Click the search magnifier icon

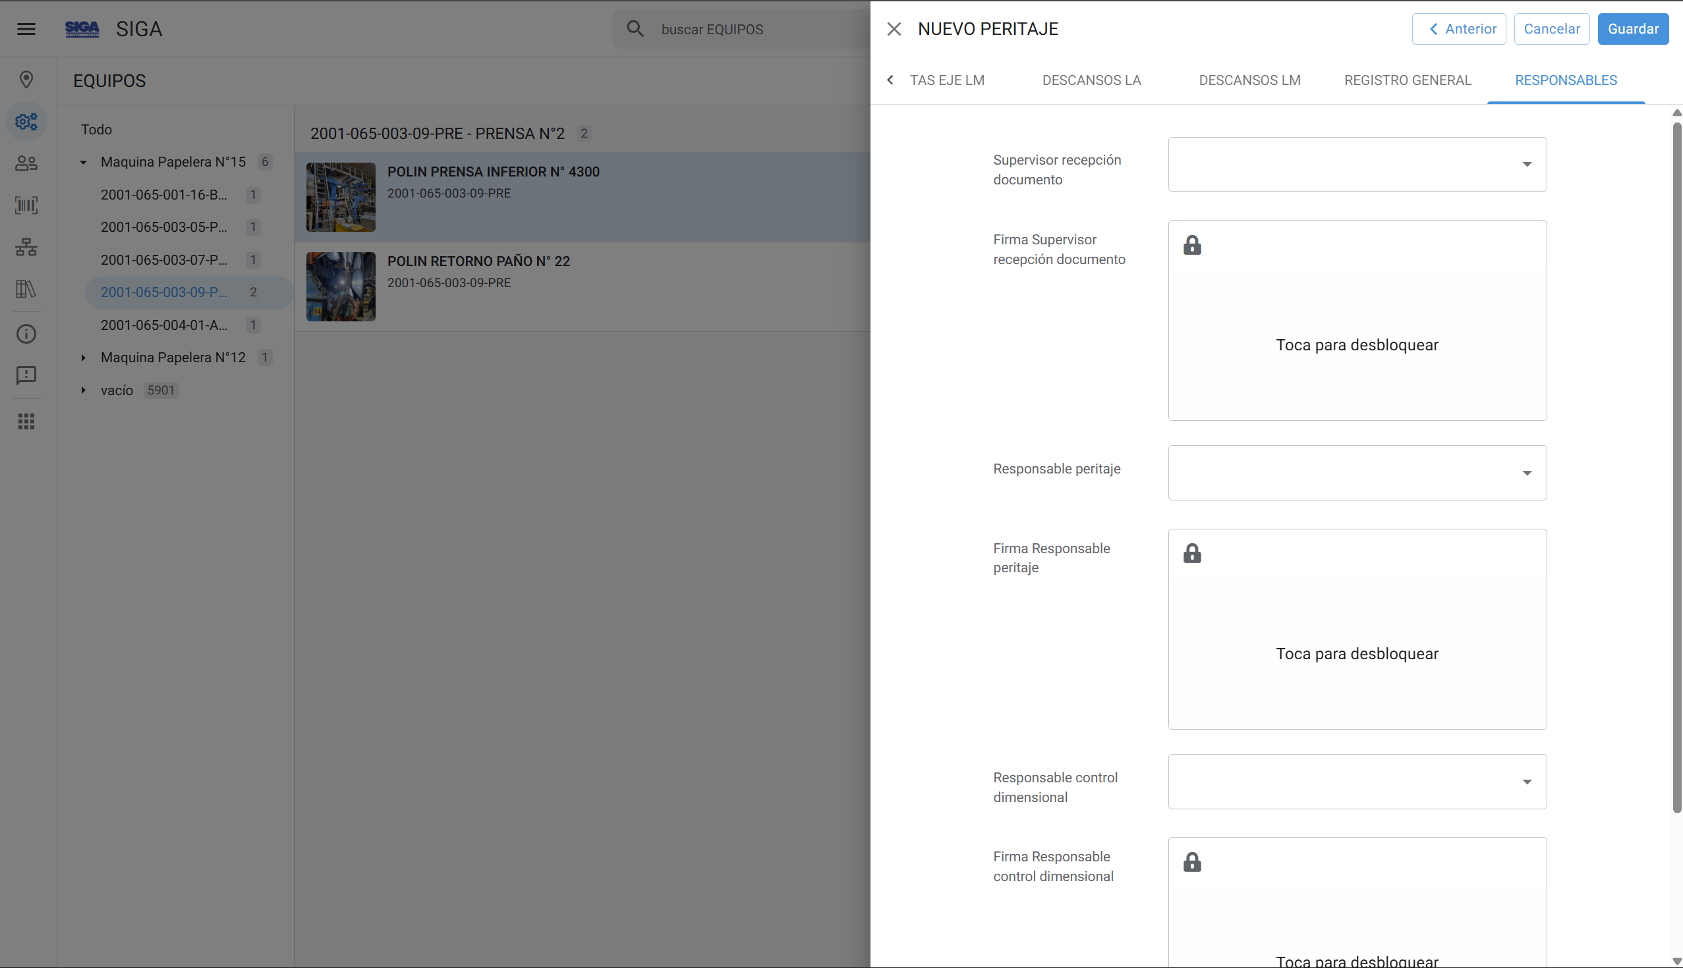pos(635,28)
